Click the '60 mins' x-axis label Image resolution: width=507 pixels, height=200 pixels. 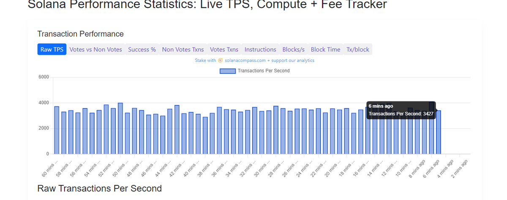tap(50, 168)
